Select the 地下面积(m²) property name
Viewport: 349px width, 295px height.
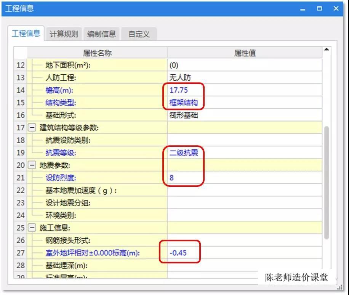[x=68, y=65]
